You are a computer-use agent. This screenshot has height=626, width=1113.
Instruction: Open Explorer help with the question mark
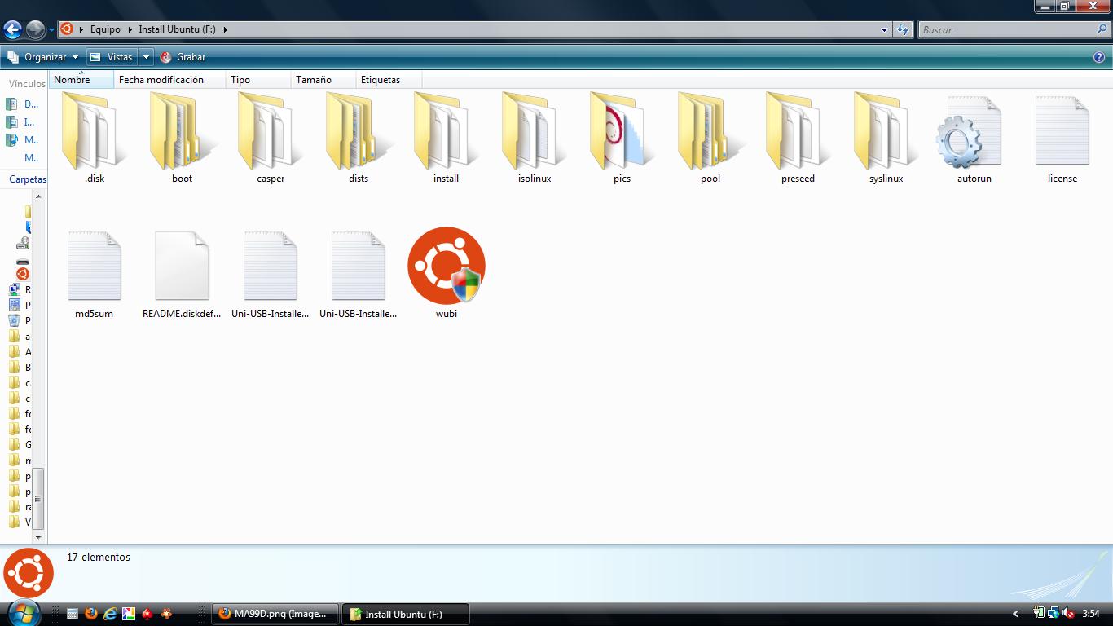click(1099, 57)
